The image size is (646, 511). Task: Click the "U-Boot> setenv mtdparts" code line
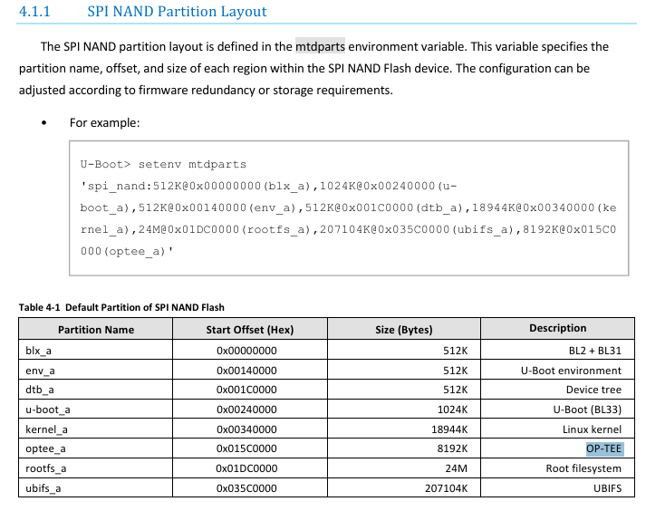coord(163,165)
